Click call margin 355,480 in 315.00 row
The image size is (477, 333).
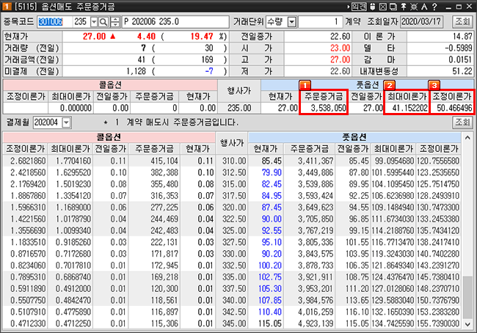[x=164, y=184]
